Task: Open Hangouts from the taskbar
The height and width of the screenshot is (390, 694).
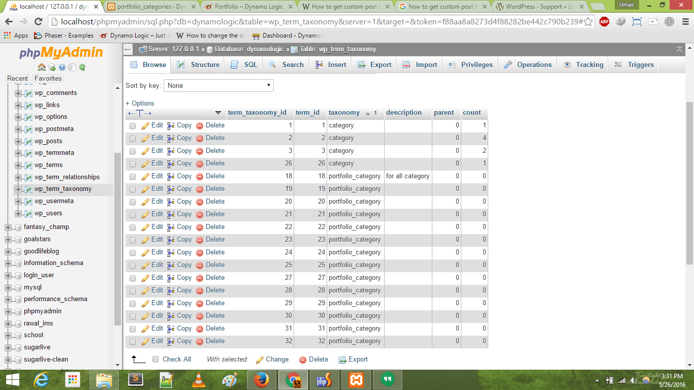Action: pos(388,380)
